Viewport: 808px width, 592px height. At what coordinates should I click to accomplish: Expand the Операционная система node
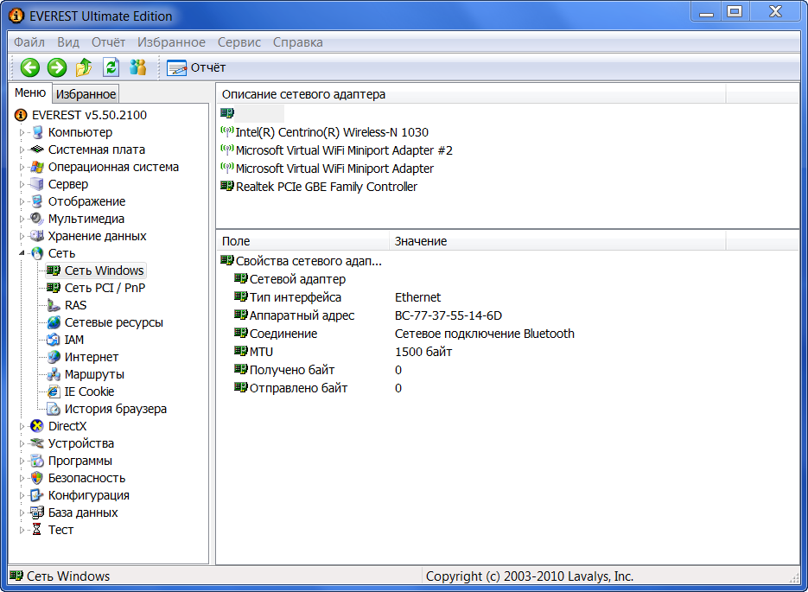(22, 167)
